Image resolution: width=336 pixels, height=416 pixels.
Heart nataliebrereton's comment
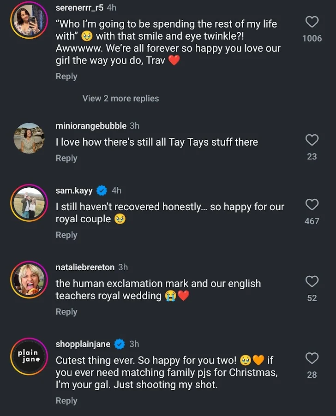coord(312,281)
